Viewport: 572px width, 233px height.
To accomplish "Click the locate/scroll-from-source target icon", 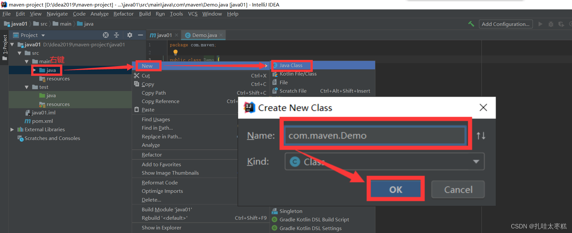I will coord(106,35).
